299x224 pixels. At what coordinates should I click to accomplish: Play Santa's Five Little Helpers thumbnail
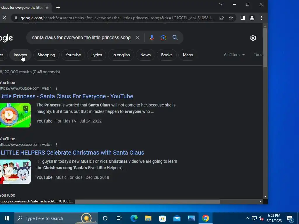point(15,171)
